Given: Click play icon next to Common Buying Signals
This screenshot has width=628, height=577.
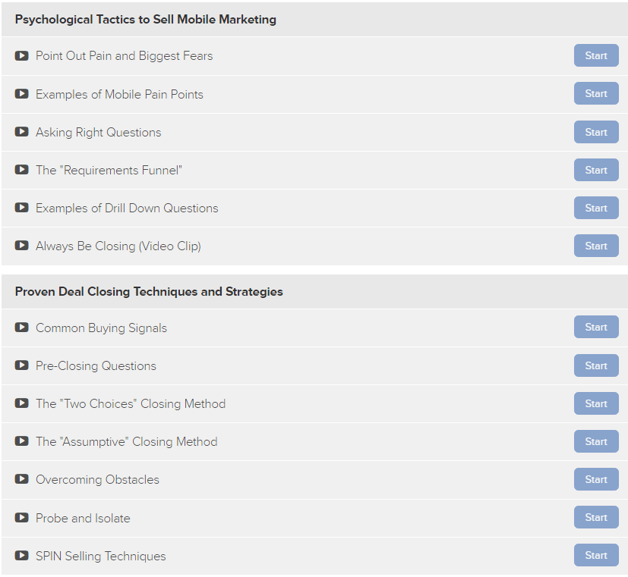Looking at the screenshot, I should point(21,327).
